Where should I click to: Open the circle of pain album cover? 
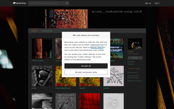click(42, 48)
